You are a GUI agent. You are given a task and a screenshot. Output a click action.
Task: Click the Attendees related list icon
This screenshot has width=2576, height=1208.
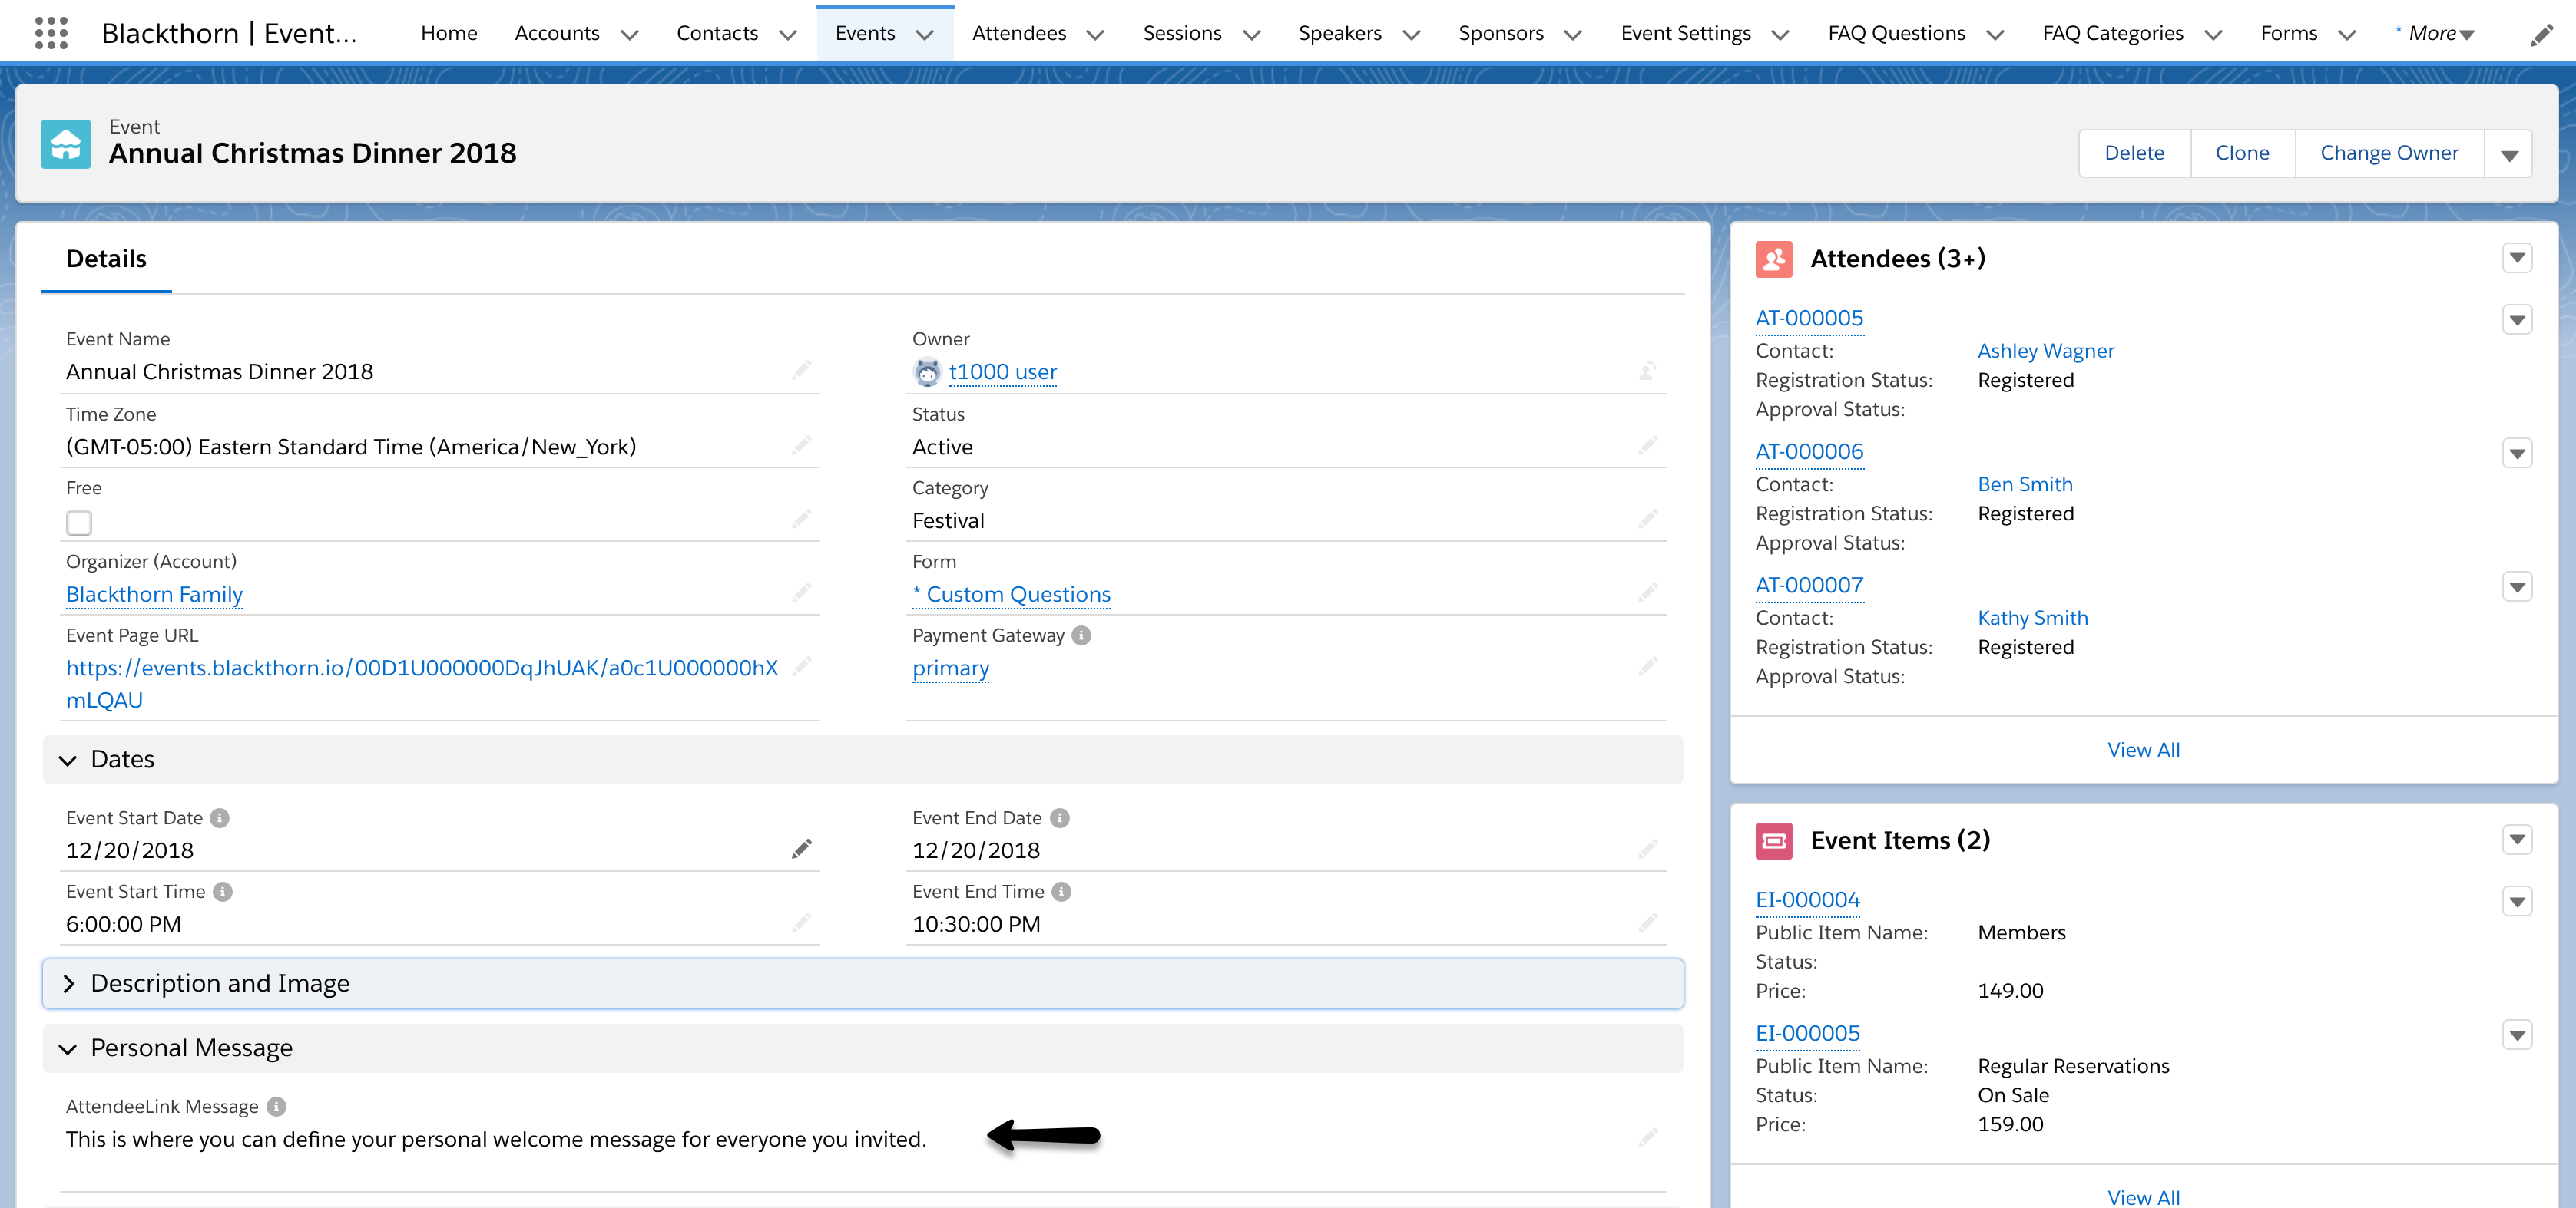point(1773,259)
